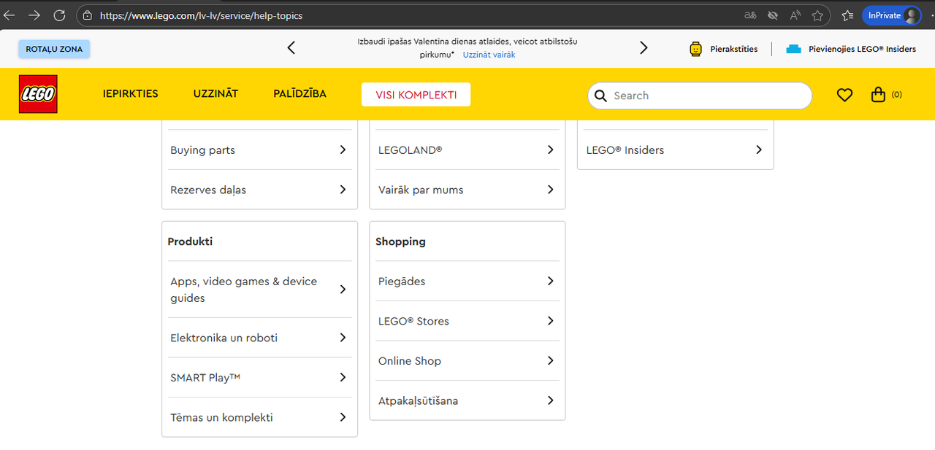This screenshot has width=935, height=450.
Task: Click the minifigure head sign-in icon
Action: pos(695,49)
